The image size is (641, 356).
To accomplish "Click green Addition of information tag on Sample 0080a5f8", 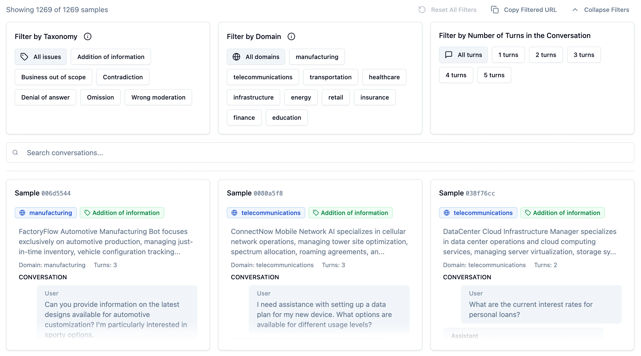I will click(x=350, y=213).
